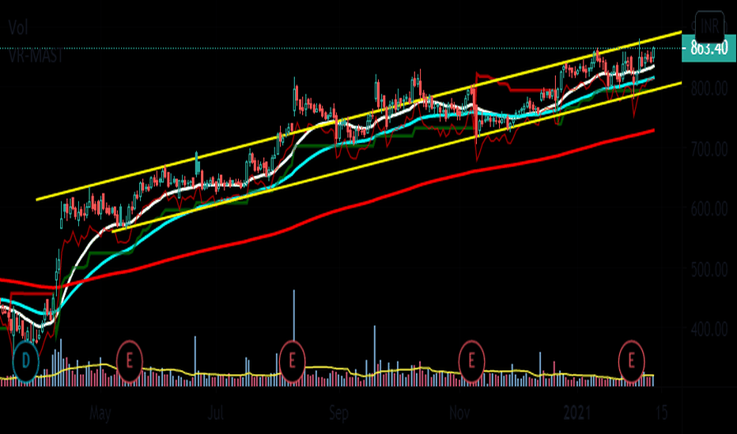Click the current price label 863.40
The image size is (737, 434).
(709, 48)
